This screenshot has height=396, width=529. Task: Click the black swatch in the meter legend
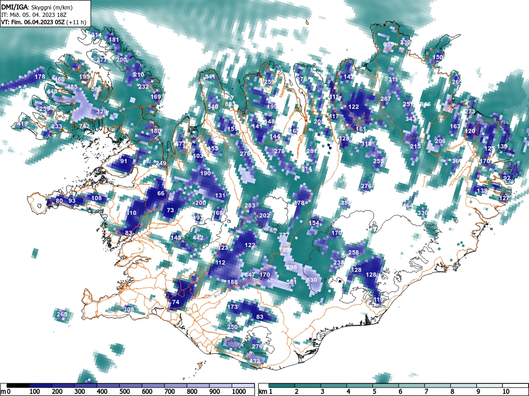click(18, 385)
